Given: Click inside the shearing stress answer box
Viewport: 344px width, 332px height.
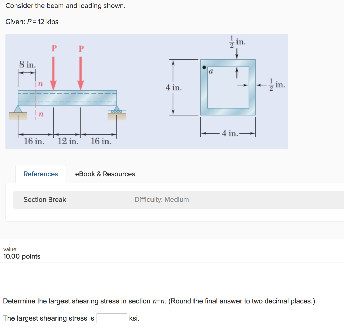Looking at the screenshot, I should [x=111, y=318].
